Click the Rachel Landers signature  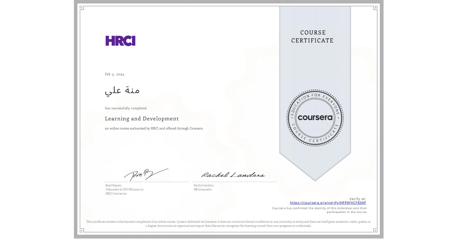(x=233, y=175)
